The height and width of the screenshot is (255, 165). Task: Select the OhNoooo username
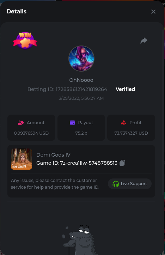81,80
